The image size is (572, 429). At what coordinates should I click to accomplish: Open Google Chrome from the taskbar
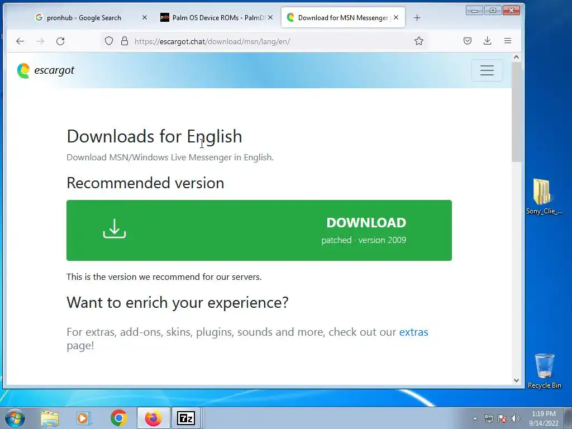[118, 418]
